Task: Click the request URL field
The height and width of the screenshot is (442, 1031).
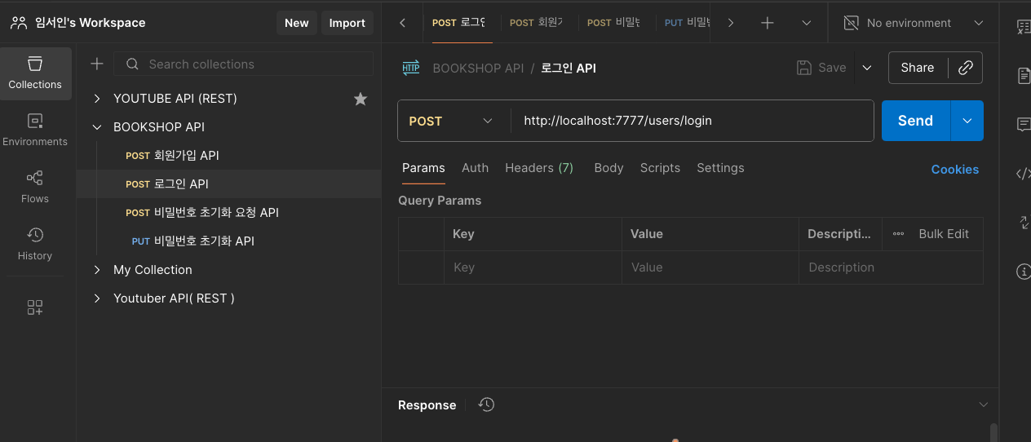Action: click(692, 121)
